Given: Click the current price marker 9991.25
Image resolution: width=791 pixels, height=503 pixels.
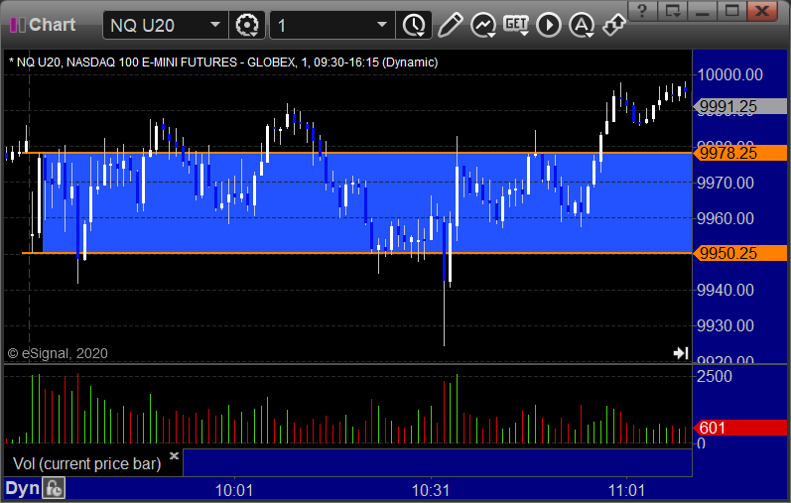Looking at the screenshot, I should [x=739, y=106].
